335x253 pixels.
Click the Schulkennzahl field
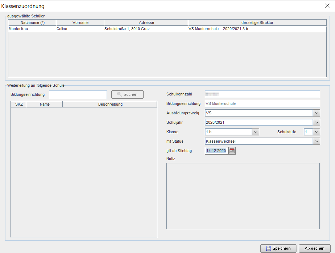click(262, 94)
